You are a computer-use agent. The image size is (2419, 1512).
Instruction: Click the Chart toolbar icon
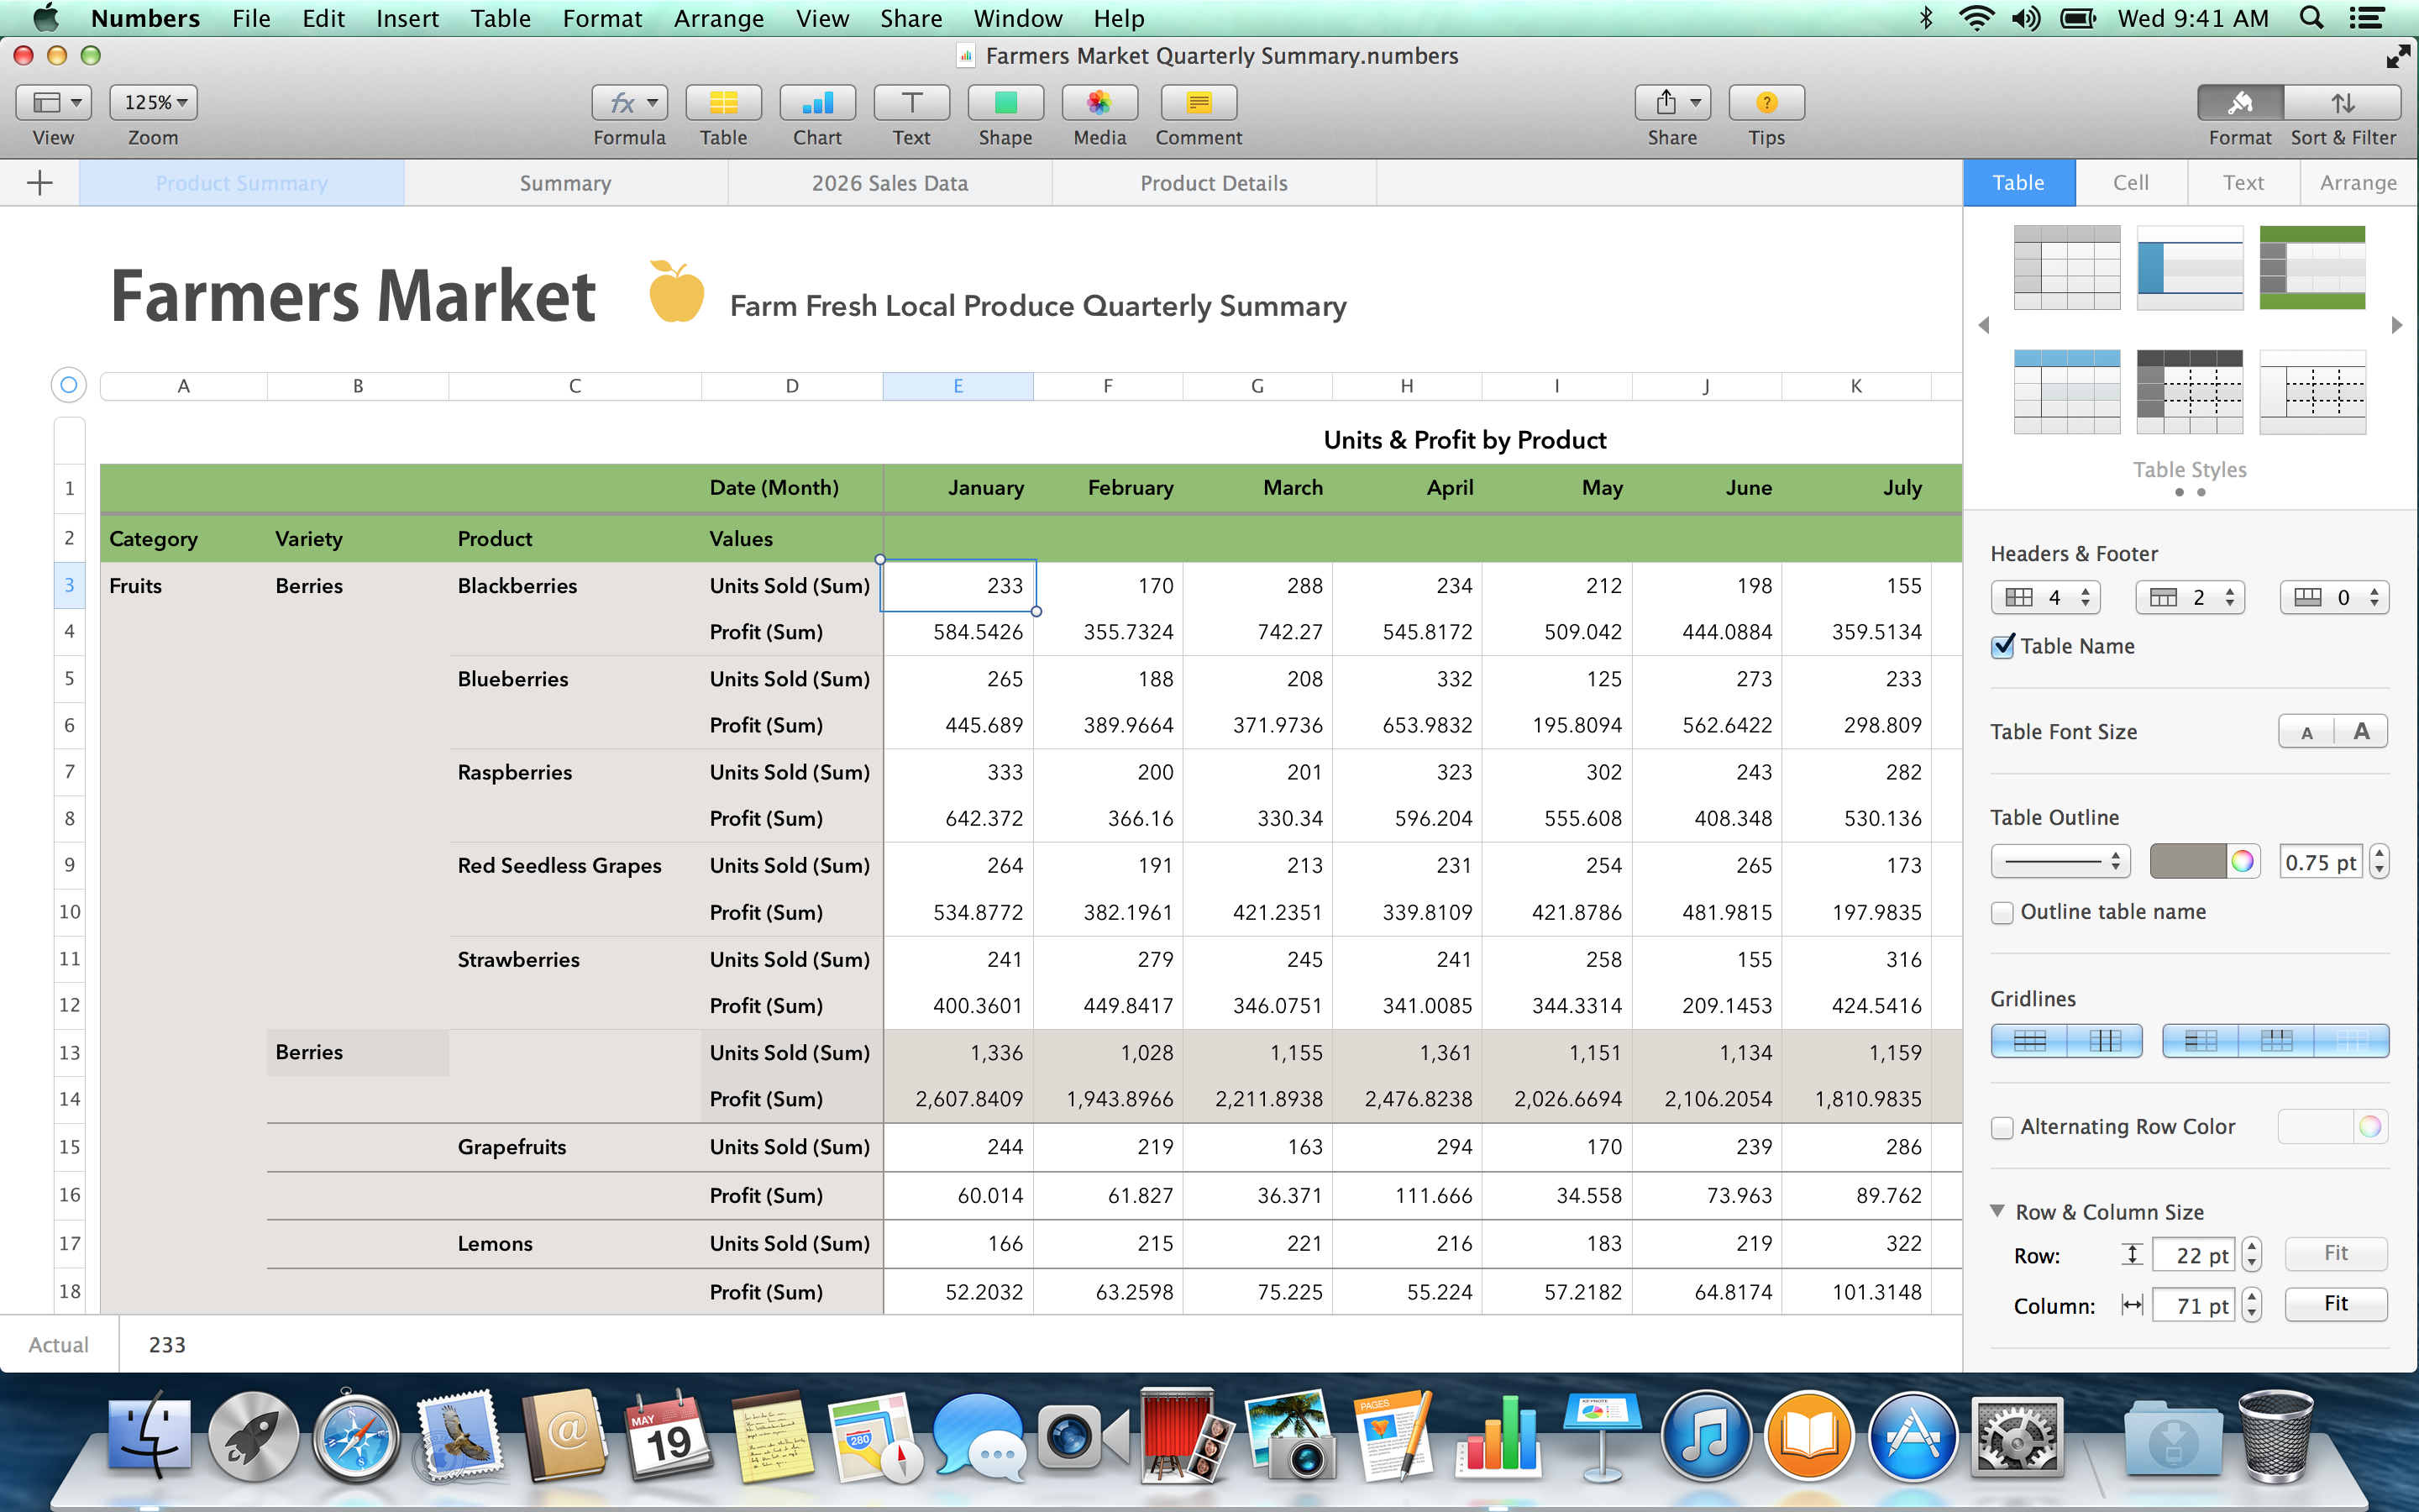pos(816,103)
